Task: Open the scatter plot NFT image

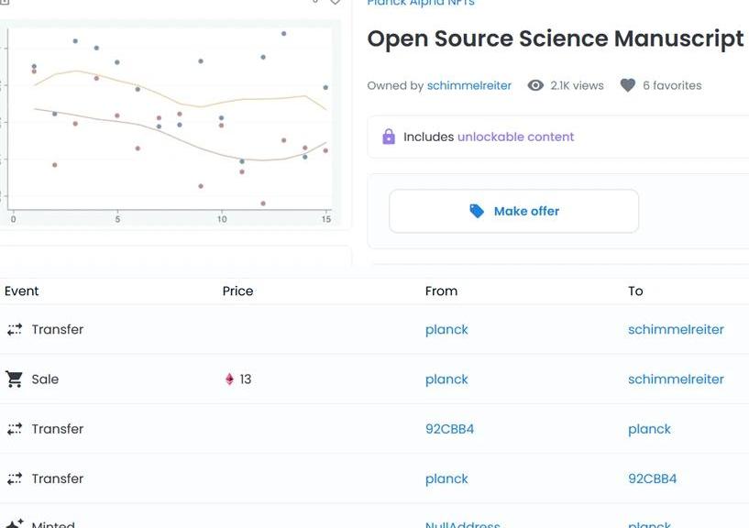Action: pyautogui.click(x=170, y=124)
